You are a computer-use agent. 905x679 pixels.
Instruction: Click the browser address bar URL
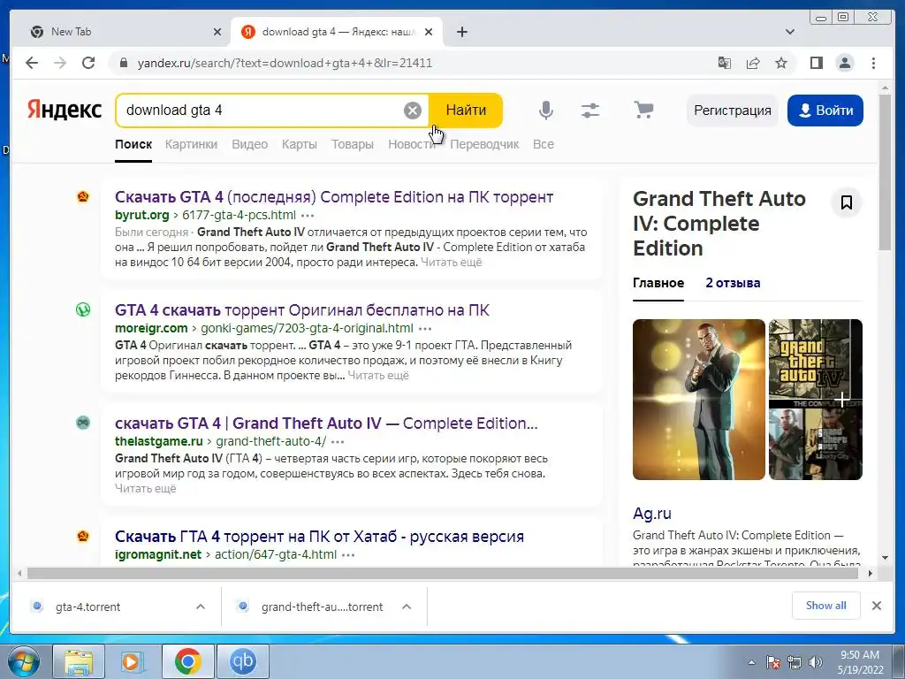[x=285, y=63]
